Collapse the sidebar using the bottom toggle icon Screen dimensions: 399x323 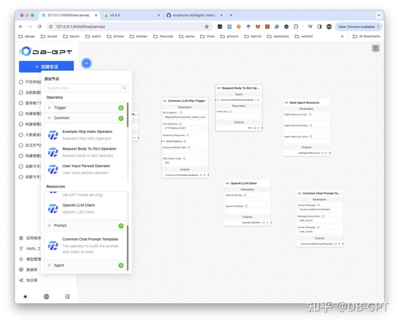pyautogui.click(x=67, y=296)
